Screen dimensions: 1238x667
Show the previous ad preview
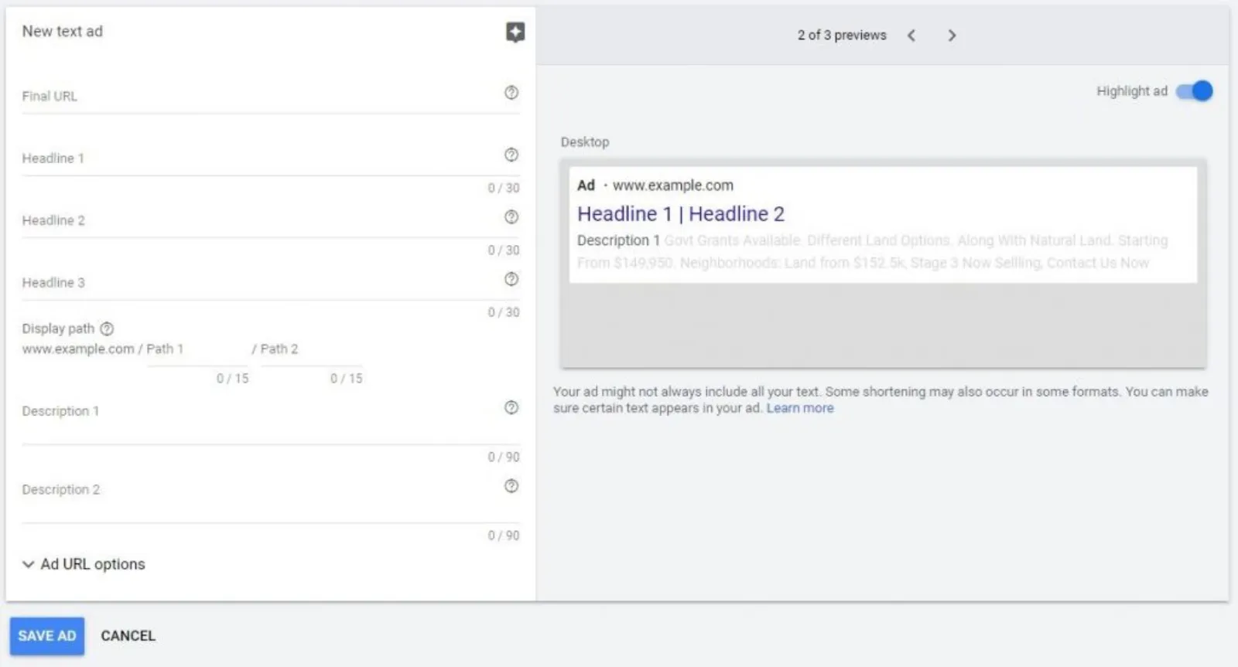tap(911, 36)
